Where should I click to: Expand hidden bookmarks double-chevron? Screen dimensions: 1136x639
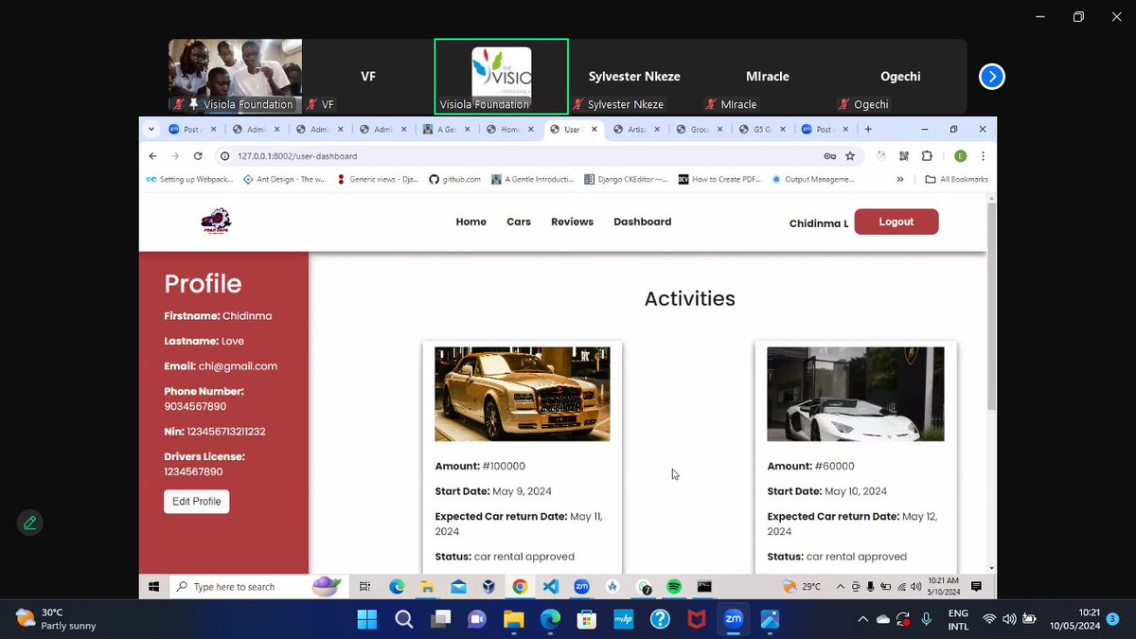(x=900, y=179)
